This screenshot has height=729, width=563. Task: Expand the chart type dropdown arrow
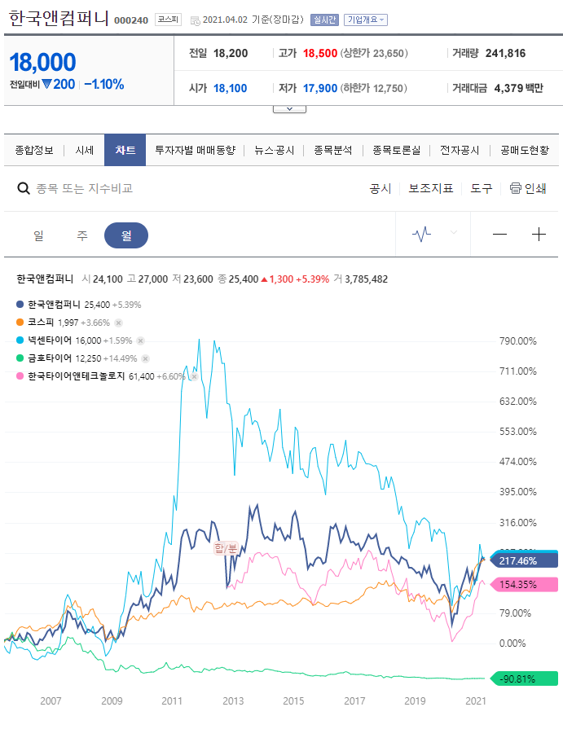(x=454, y=232)
